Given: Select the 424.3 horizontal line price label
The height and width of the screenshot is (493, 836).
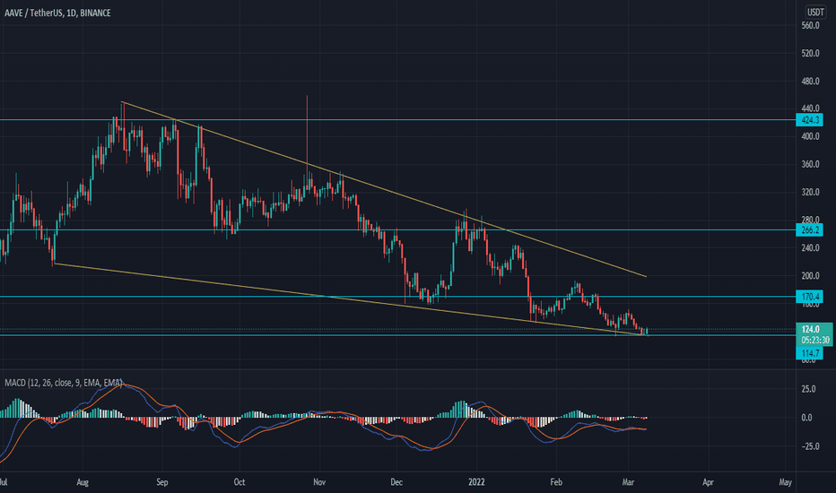Looking at the screenshot, I should pyautogui.click(x=809, y=120).
